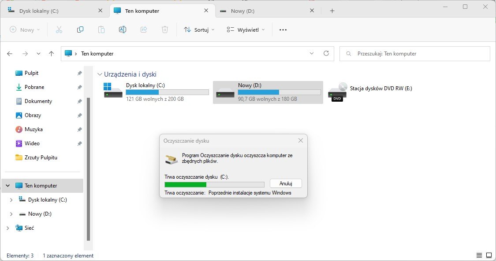
Task: Click the search magnifier icon
Action: click(x=349, y=54)
